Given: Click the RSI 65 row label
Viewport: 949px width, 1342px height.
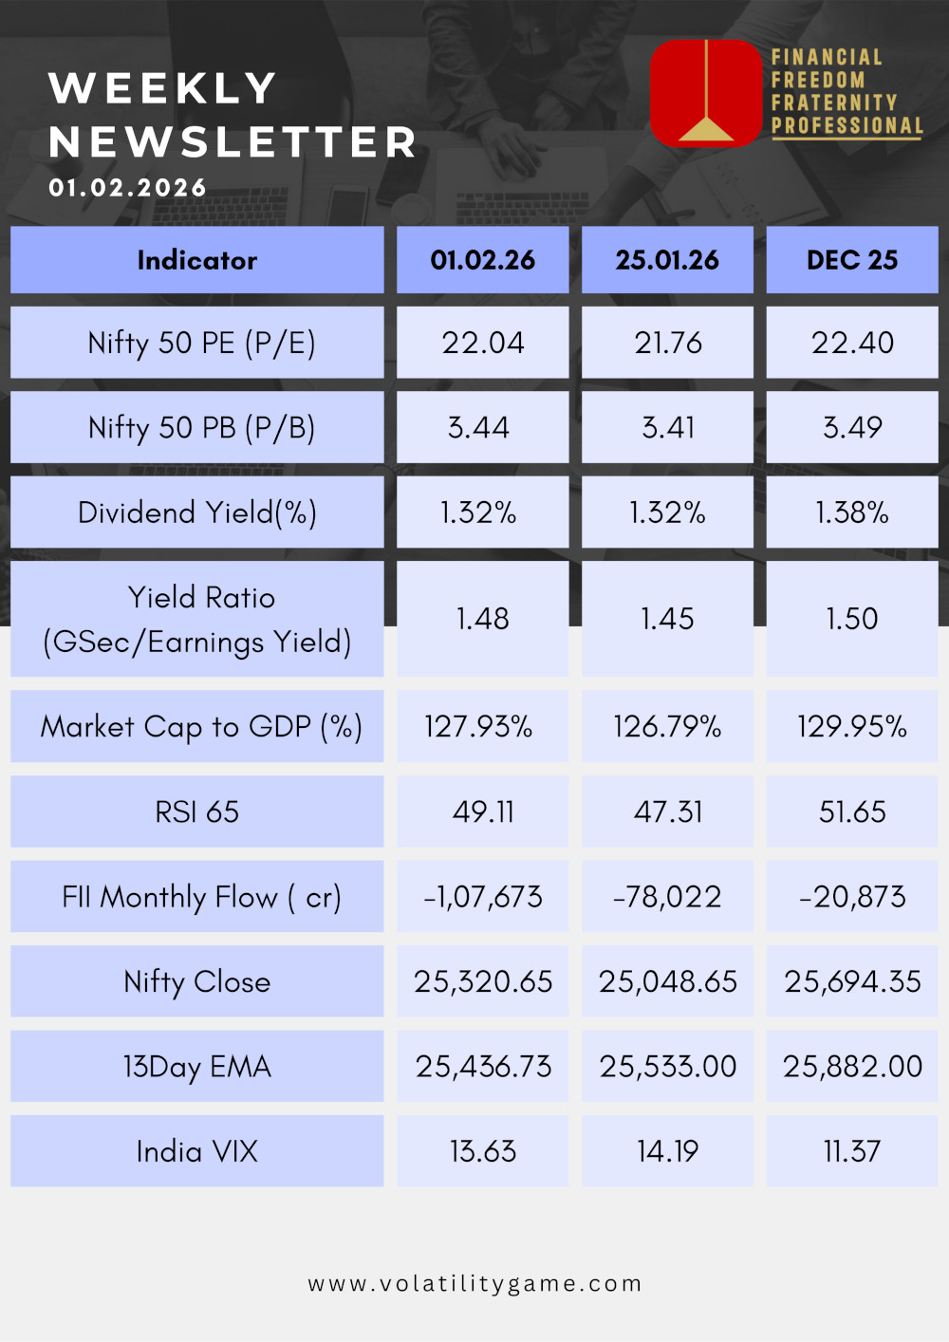Looking at the screenshot, I should 197,811.
